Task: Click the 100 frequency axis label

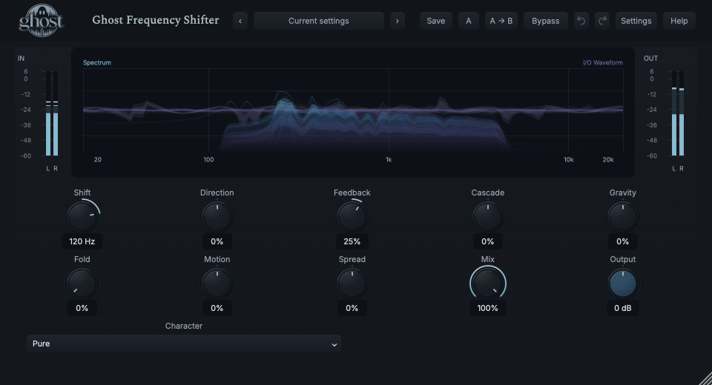Action: coord(208,160)
